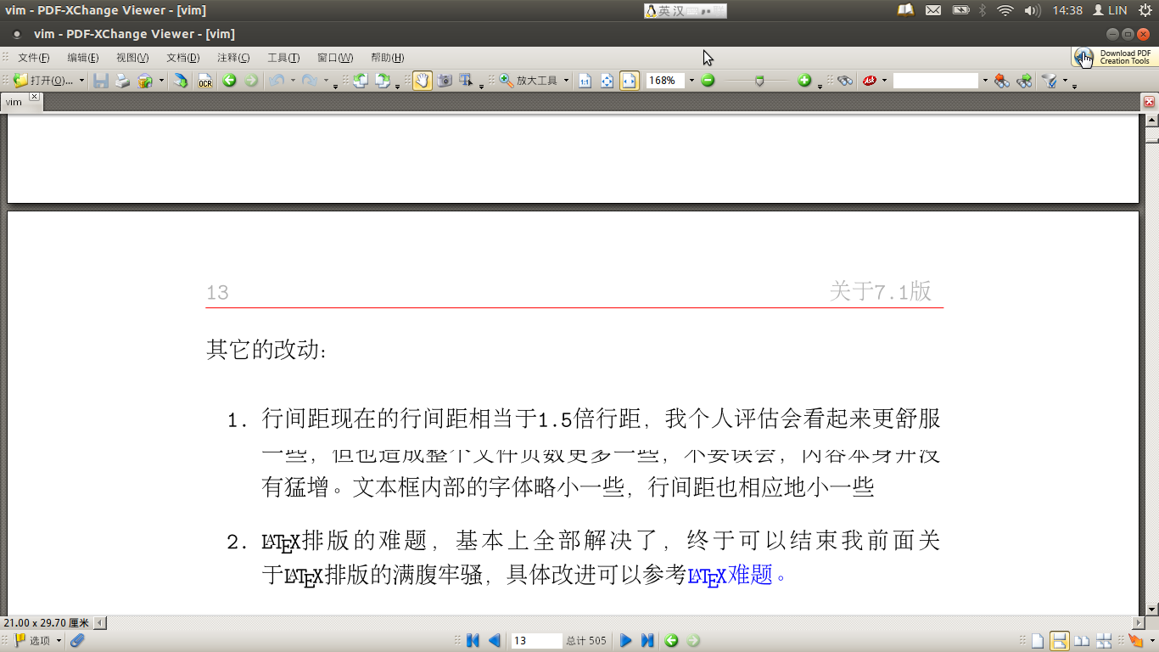Adjust the zoom slider handle
This screenshot has height=652, width=1159.
[x=759, y=81]
